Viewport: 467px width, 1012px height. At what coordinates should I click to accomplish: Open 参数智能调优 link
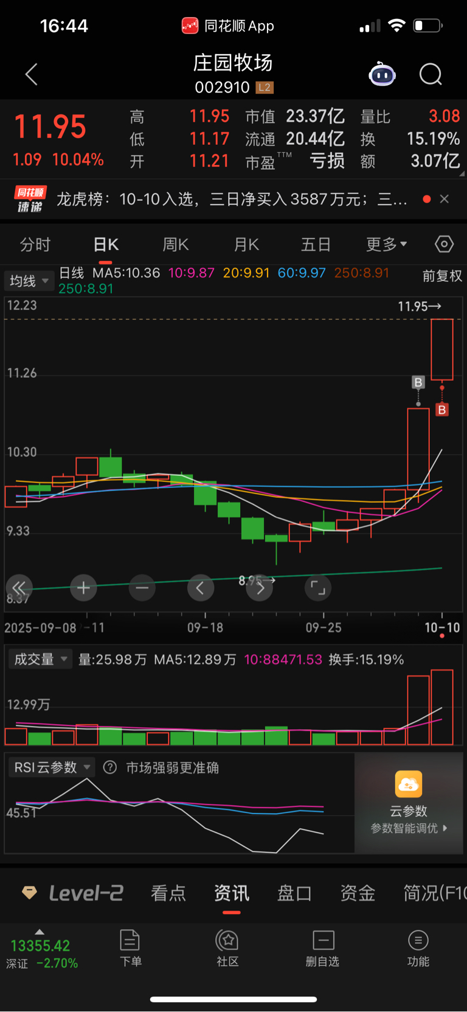click(x=409, y=828)
